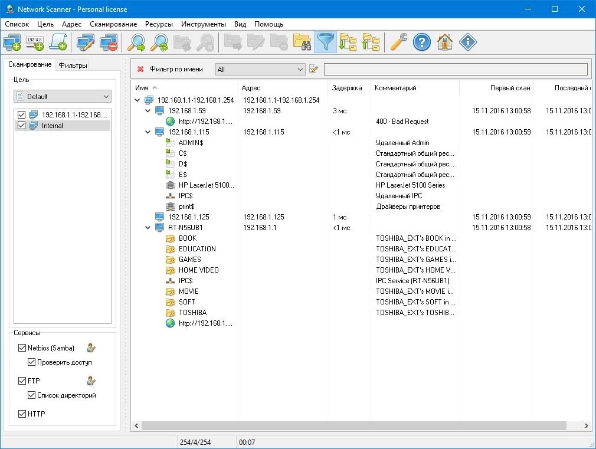
Task: Click the name filter text input field
Action: pyautogui.click(x=456, y=69)
